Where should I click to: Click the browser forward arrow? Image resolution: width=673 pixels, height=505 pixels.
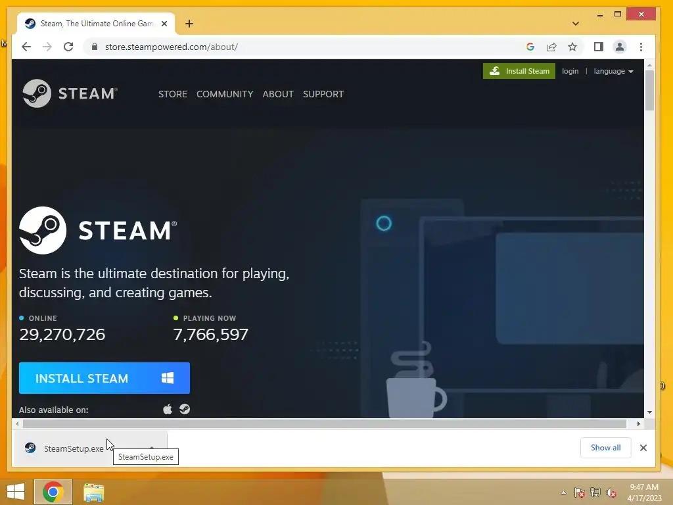click(x=47, y=47)
